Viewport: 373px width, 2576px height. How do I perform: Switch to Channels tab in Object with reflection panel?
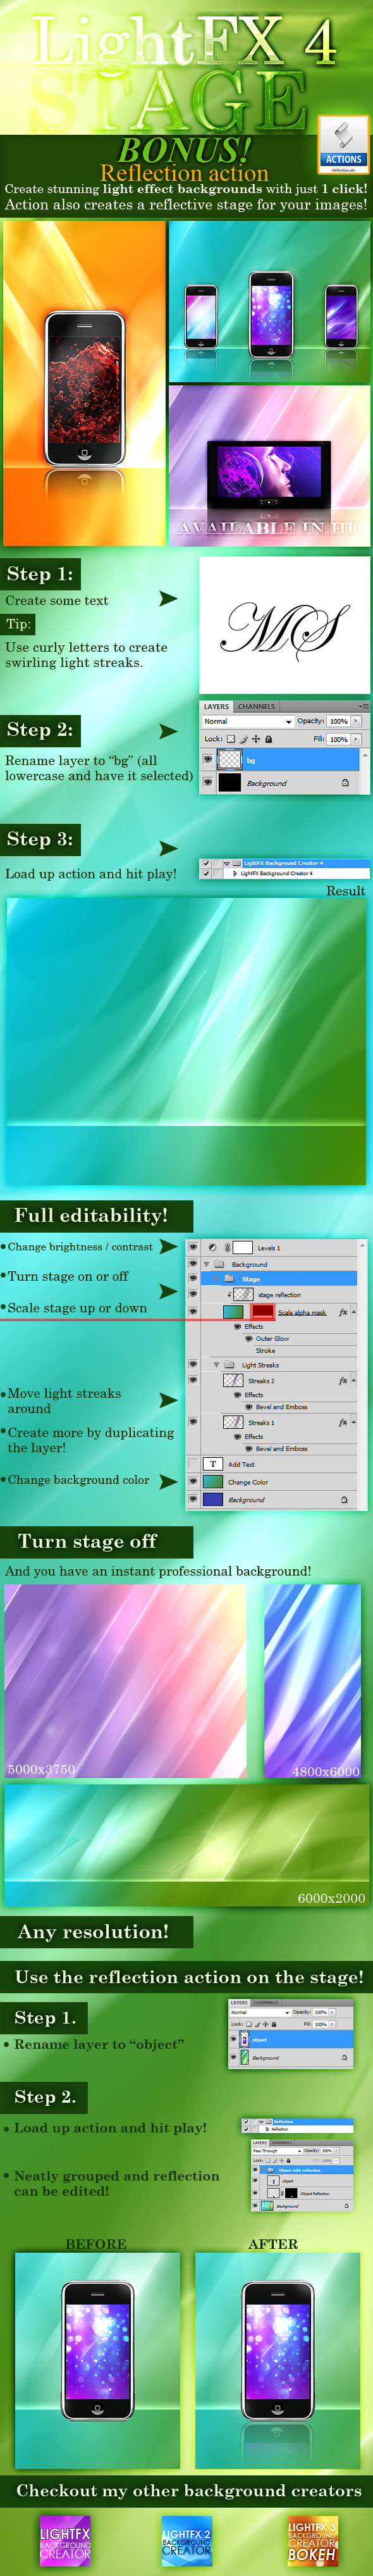click(x=281, y=2143)
